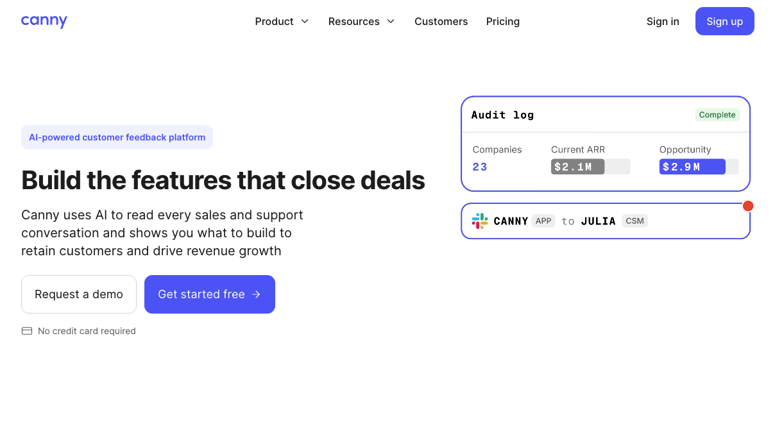Click the Sign in link
This screenshot has width=775, height=438.
[663, 21]
